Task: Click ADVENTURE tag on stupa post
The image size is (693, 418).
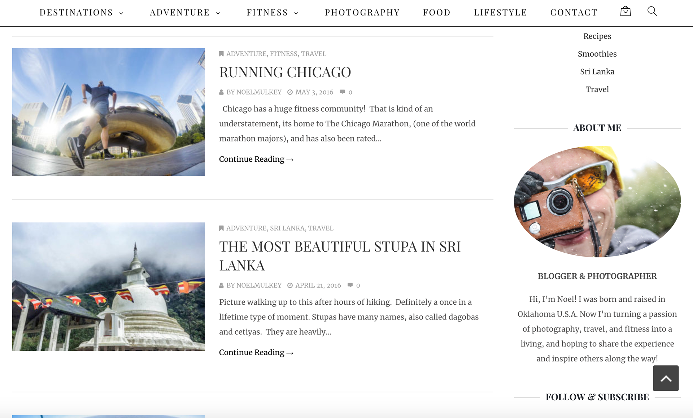Action: tap(246, 228)
